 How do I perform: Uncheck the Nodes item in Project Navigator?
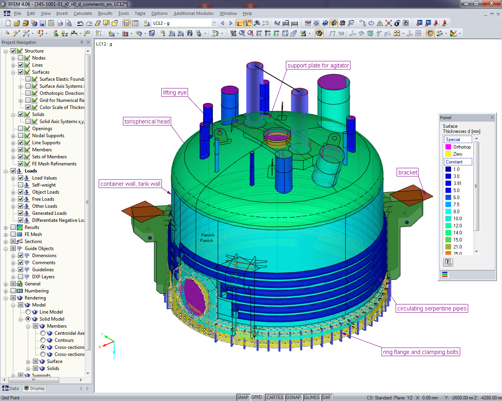[20, 58]
